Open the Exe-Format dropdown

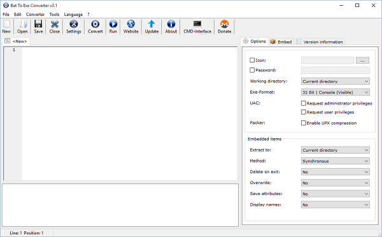336,92
